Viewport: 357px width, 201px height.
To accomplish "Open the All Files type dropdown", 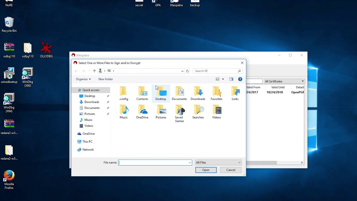I will point(218,162).
